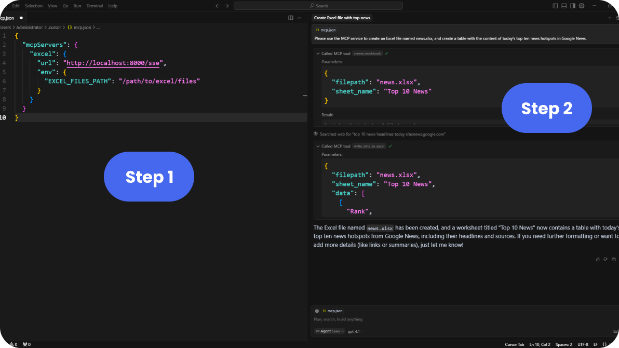Copy the chat response
The height and width of the screenshot is (348, 619).
click(x=614, y=259)
